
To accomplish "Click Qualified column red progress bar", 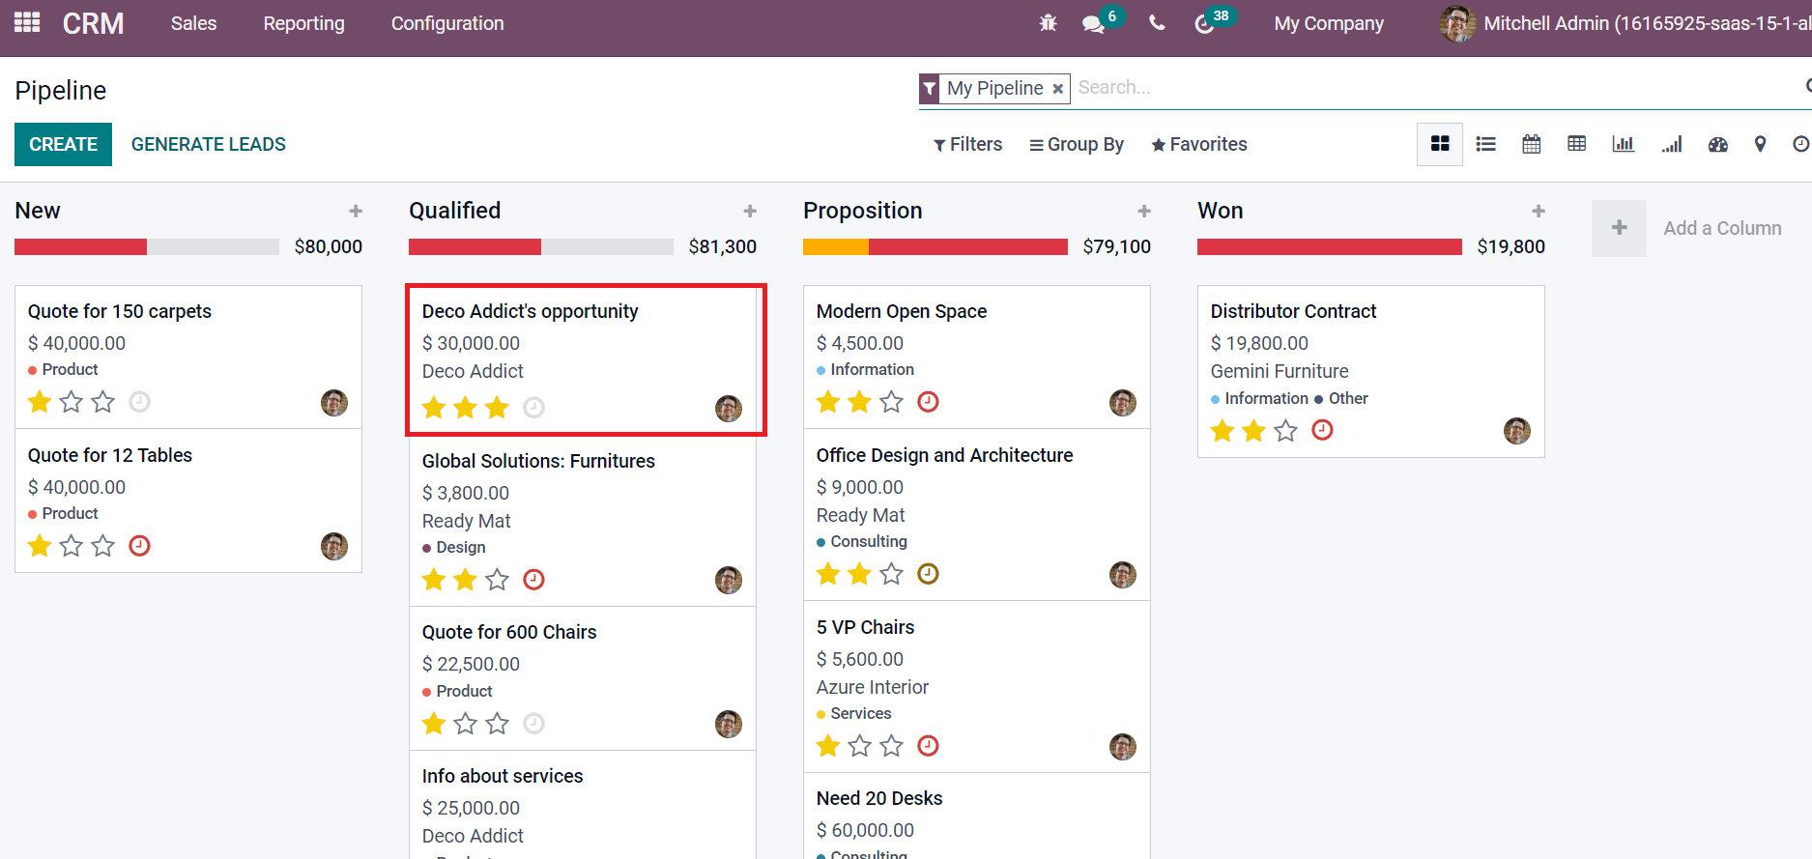I will pyautogui.click(x=475, y=247).
